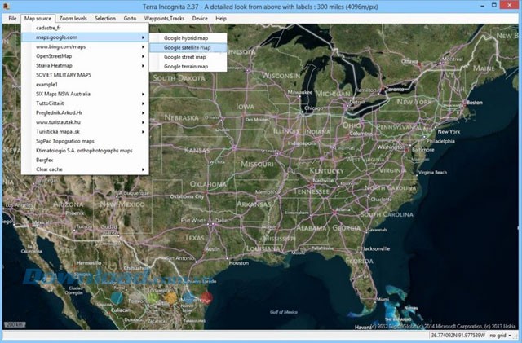Screen dimensions: 522x343
Task: Select the Bergfex map source
Action: pyautogui.click(x=47, y=160)
